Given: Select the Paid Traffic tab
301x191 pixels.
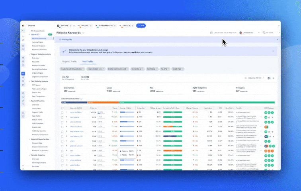Looking at the screenshot, I should (x=87, y=62).
